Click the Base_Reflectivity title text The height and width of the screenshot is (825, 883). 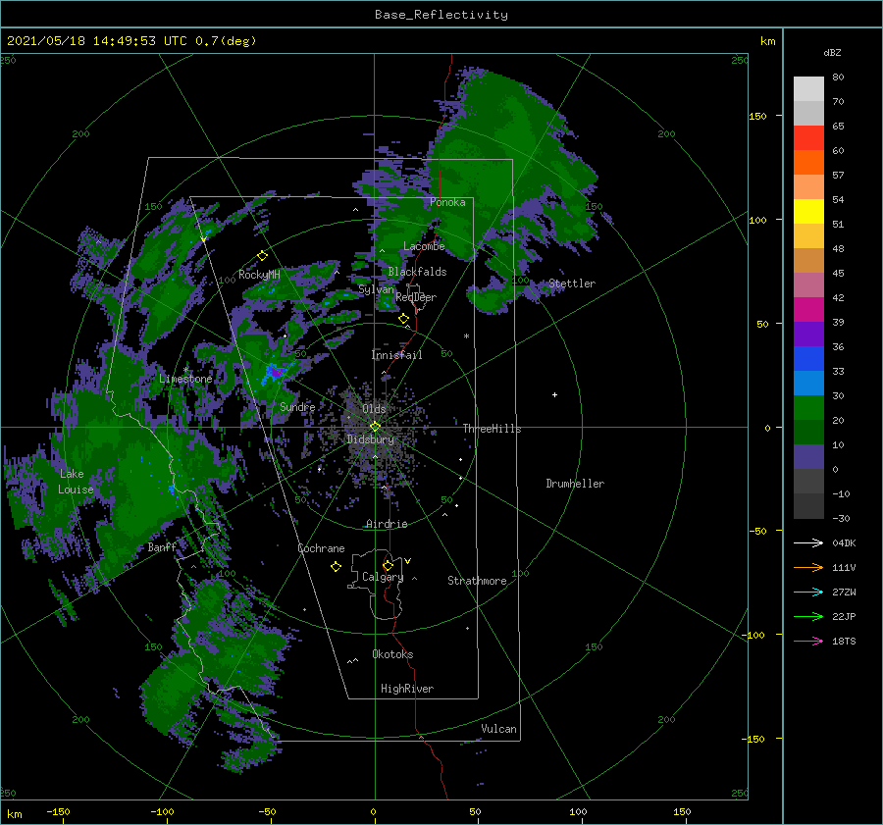(x=441, y=15)
